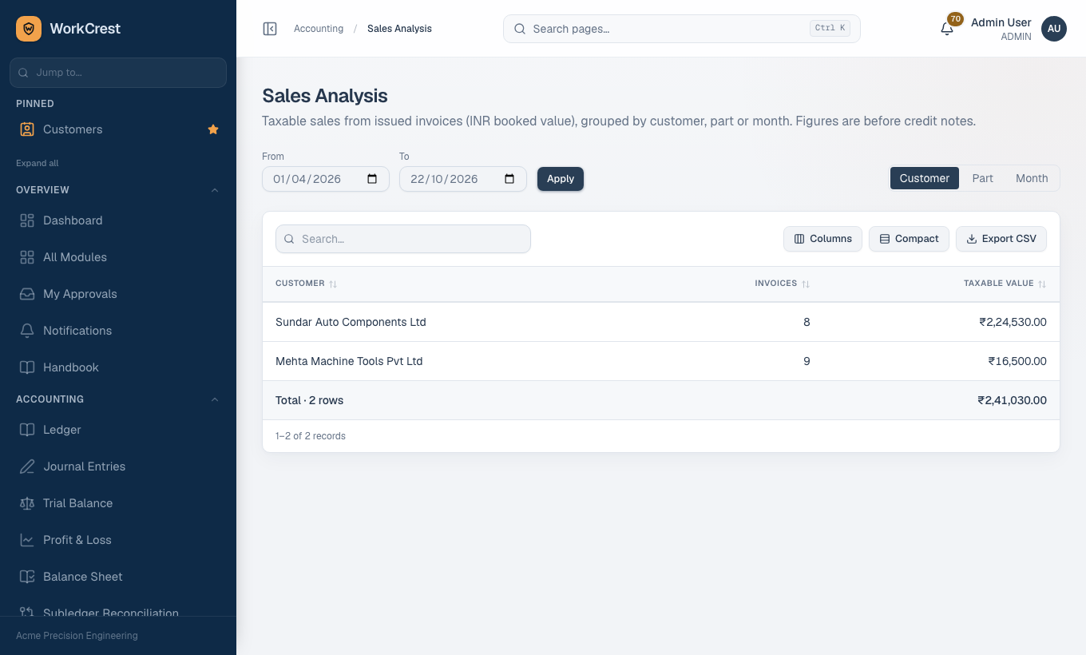Sort by Customer column sort icon

[333, 284]
